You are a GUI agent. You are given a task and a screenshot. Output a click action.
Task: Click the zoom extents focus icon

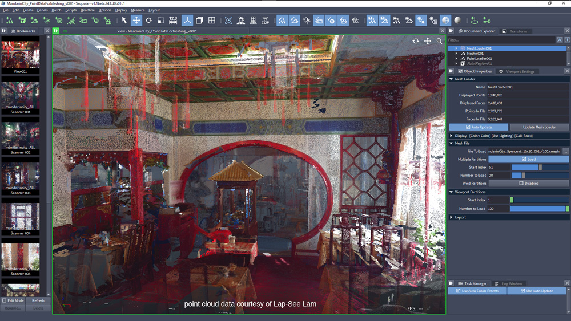228,21
